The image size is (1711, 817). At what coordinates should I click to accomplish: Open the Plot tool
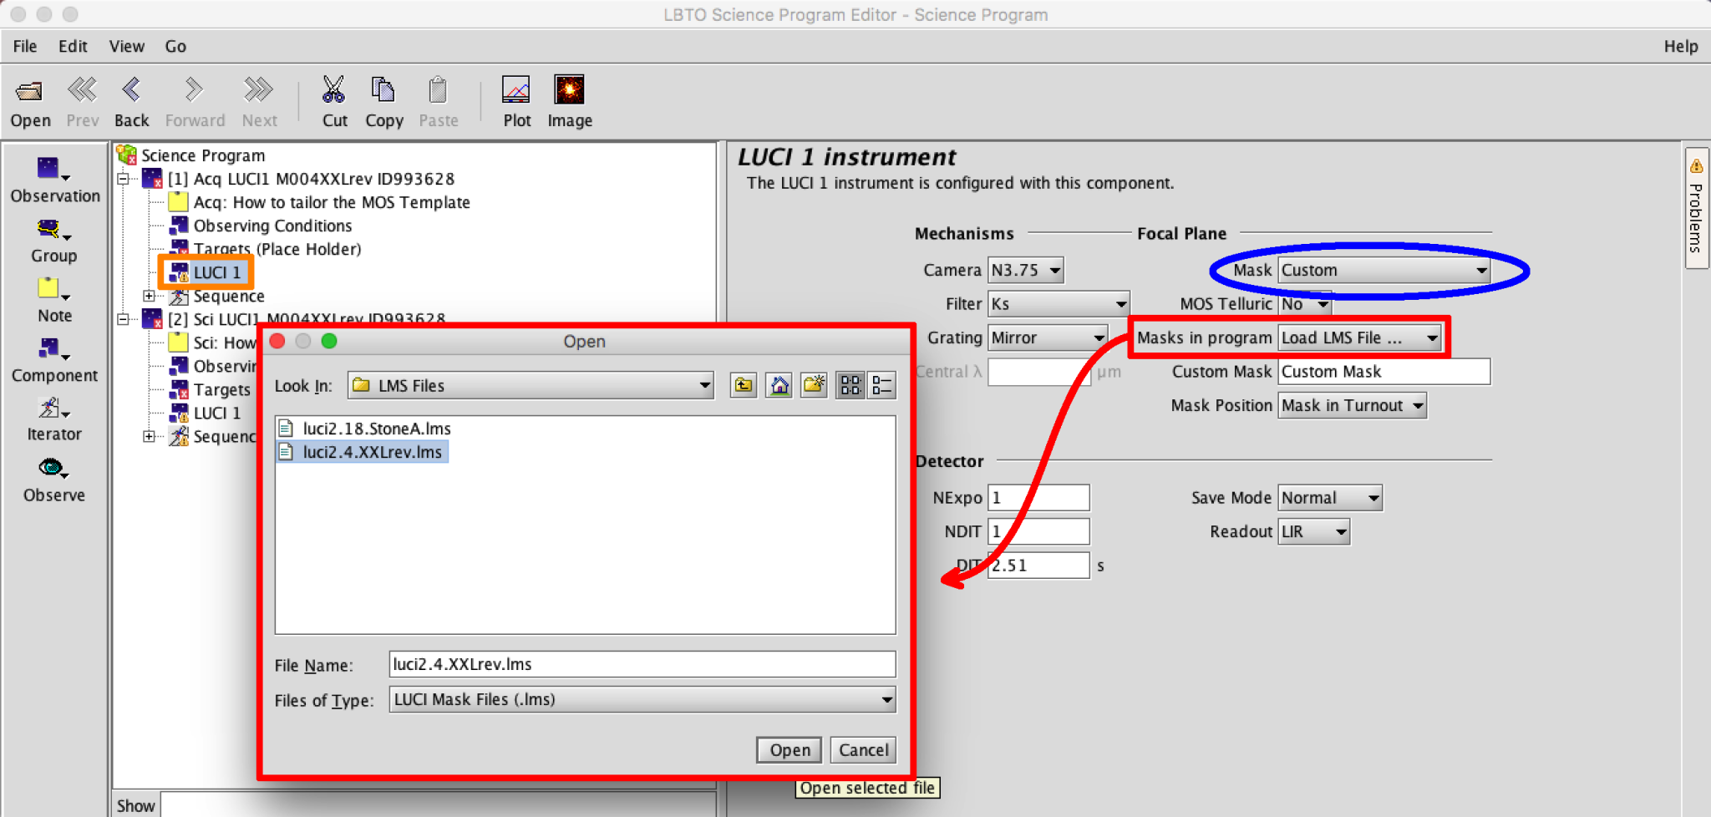click(515, 89)
